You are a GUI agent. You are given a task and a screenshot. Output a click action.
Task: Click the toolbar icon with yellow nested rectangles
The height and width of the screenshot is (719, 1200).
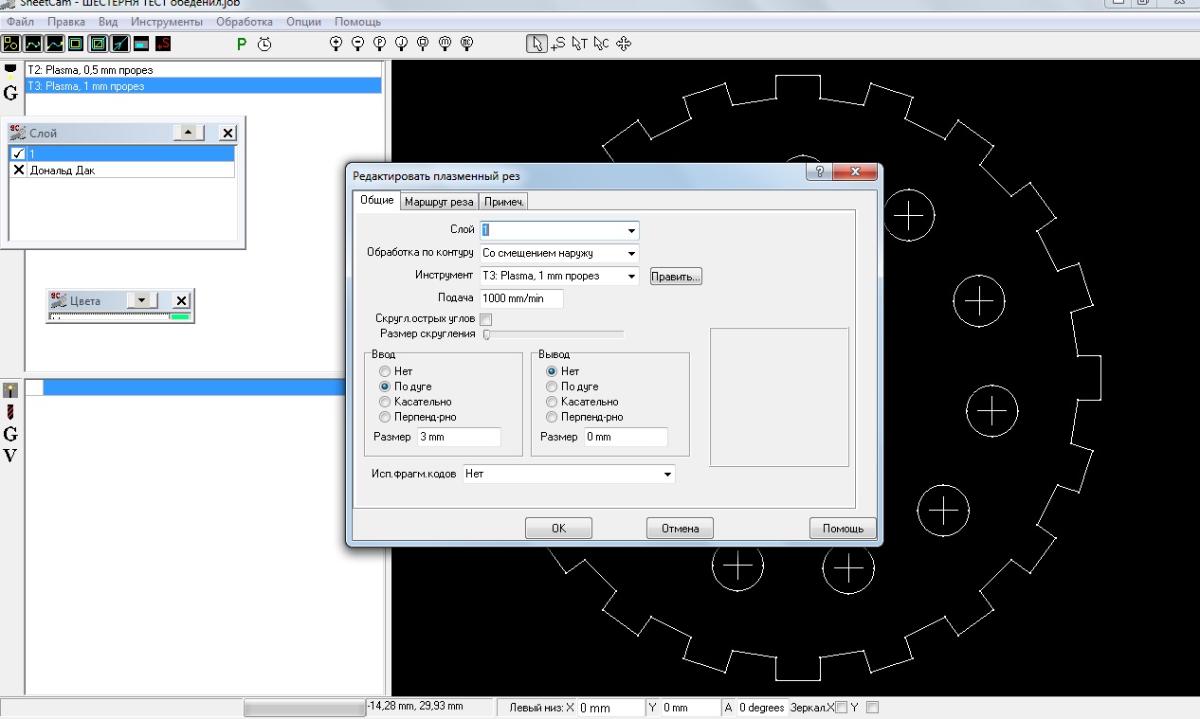[76, 44]
